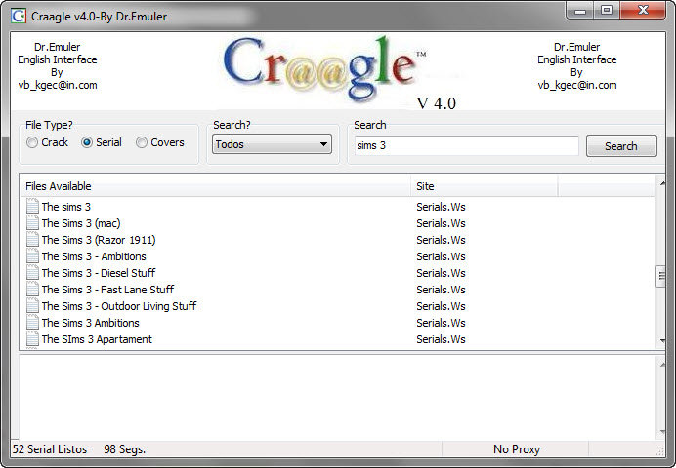676x468 pixels.
Task: Click the empty details pane below results
Action: click(x=338, y=398)
